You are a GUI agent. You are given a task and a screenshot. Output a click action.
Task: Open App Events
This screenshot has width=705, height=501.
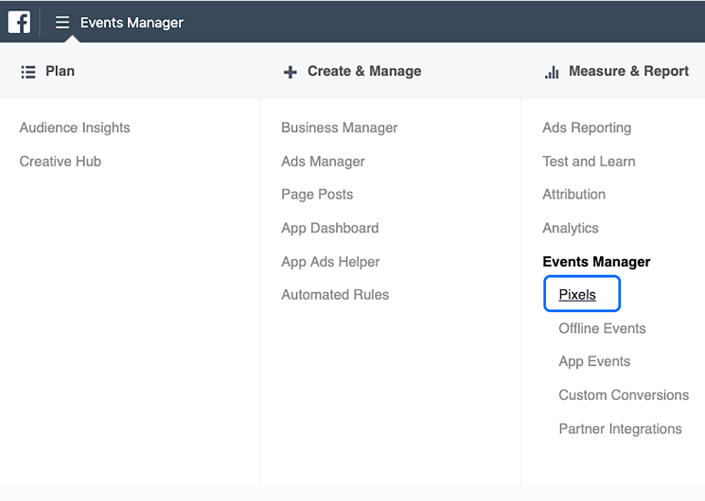click(x=594, y=362)
